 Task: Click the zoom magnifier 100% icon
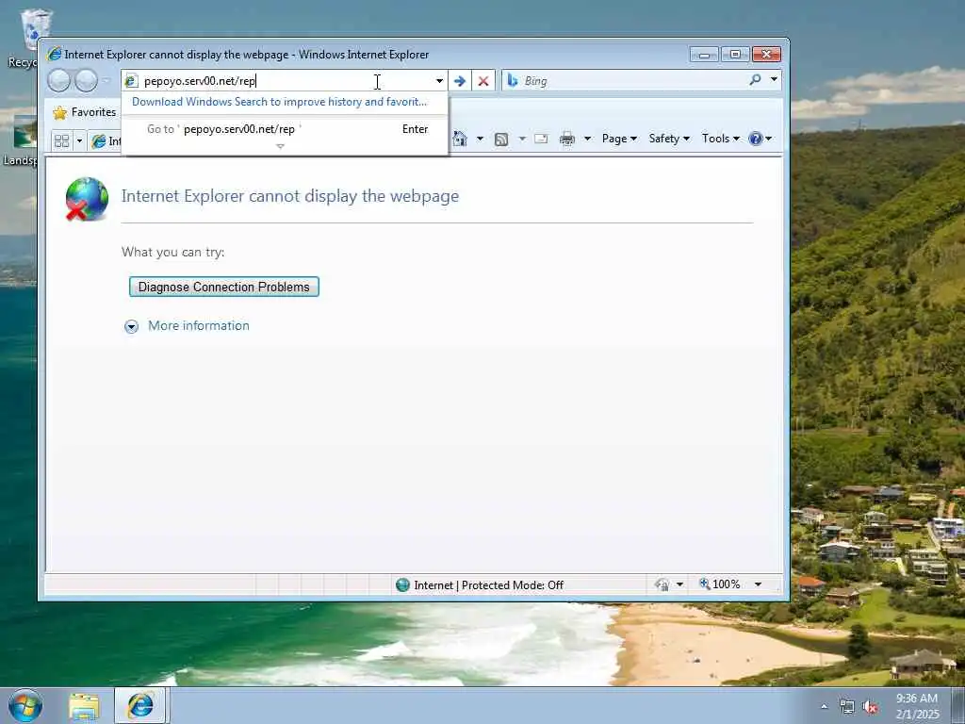[705, 584]
